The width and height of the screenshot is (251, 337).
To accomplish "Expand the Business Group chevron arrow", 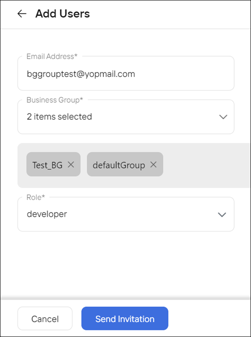I will [223, 117].
